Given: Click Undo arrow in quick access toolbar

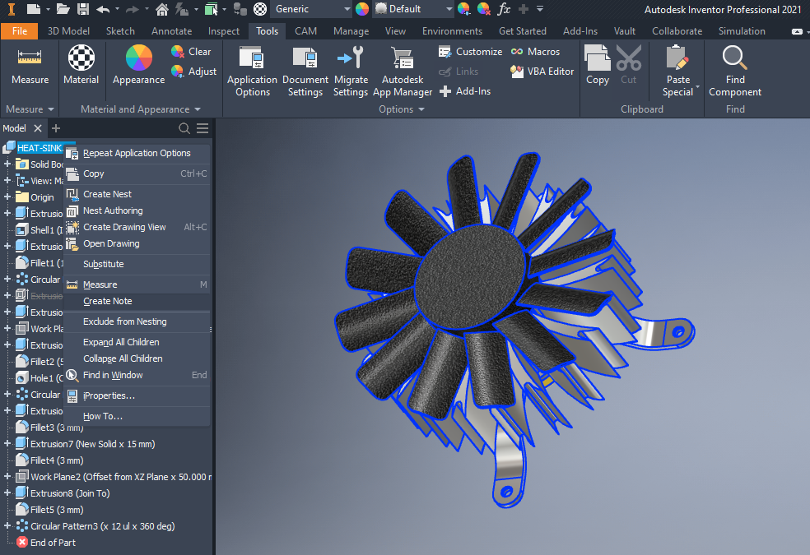Looking at the screenshot, I should [x=103, y=9].
